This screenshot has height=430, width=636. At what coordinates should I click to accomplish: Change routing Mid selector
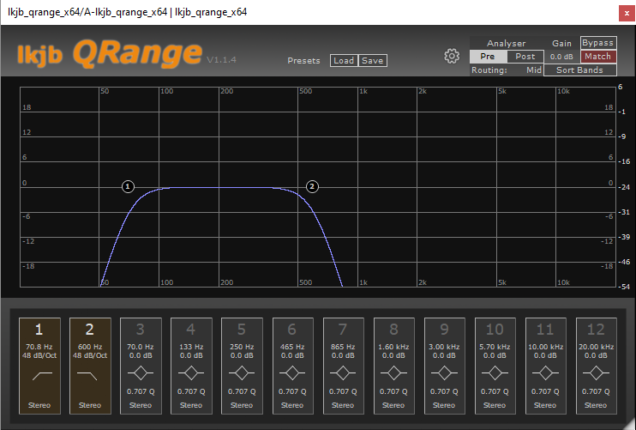click(x=534, y=70)
